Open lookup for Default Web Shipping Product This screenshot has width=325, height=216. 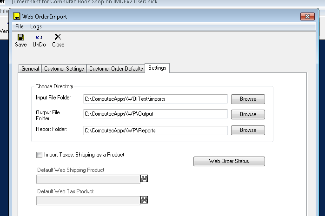144,178
